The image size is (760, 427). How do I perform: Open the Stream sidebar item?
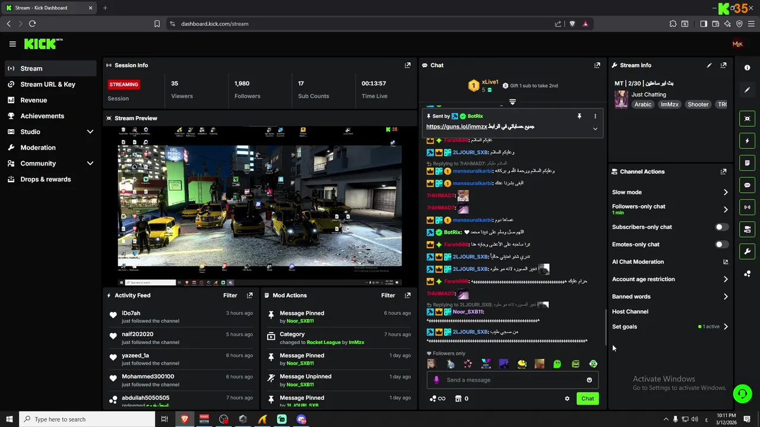tap(50, 68)
